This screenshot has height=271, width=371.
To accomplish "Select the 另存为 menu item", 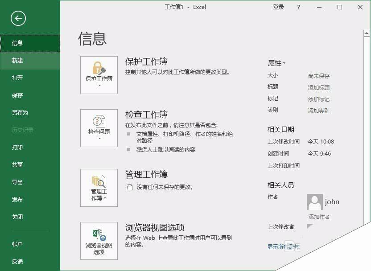I will 30,113.
